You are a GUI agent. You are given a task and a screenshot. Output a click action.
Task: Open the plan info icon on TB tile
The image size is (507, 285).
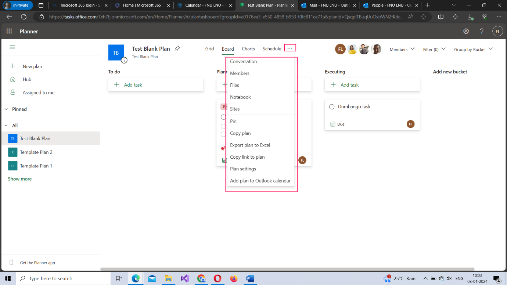pyautogui.click(x=124, y=60)
